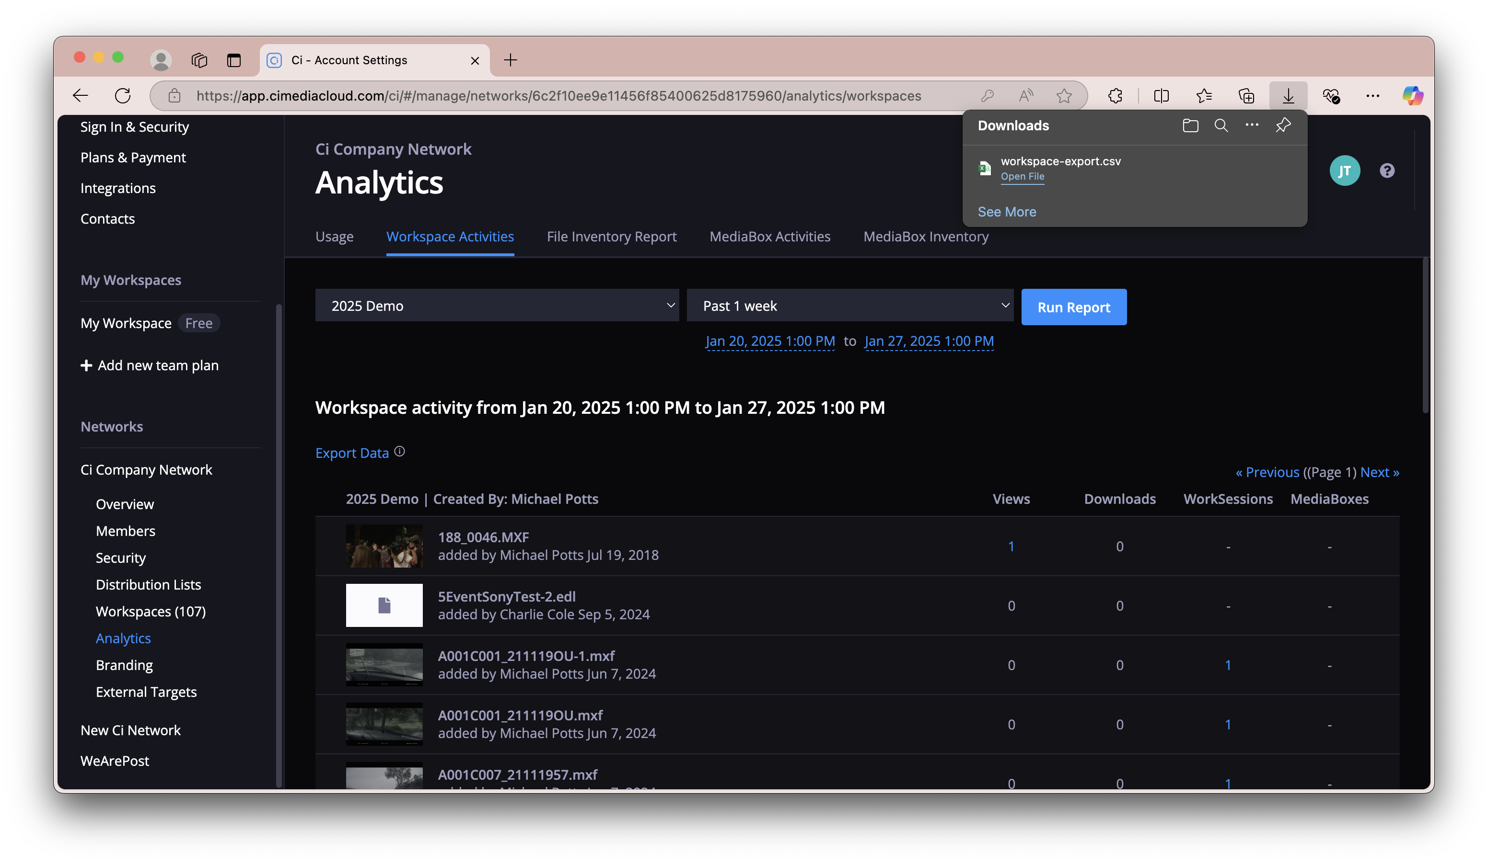Reload the current page
This screenshot has height=864, width=1488.
point(123,95)
